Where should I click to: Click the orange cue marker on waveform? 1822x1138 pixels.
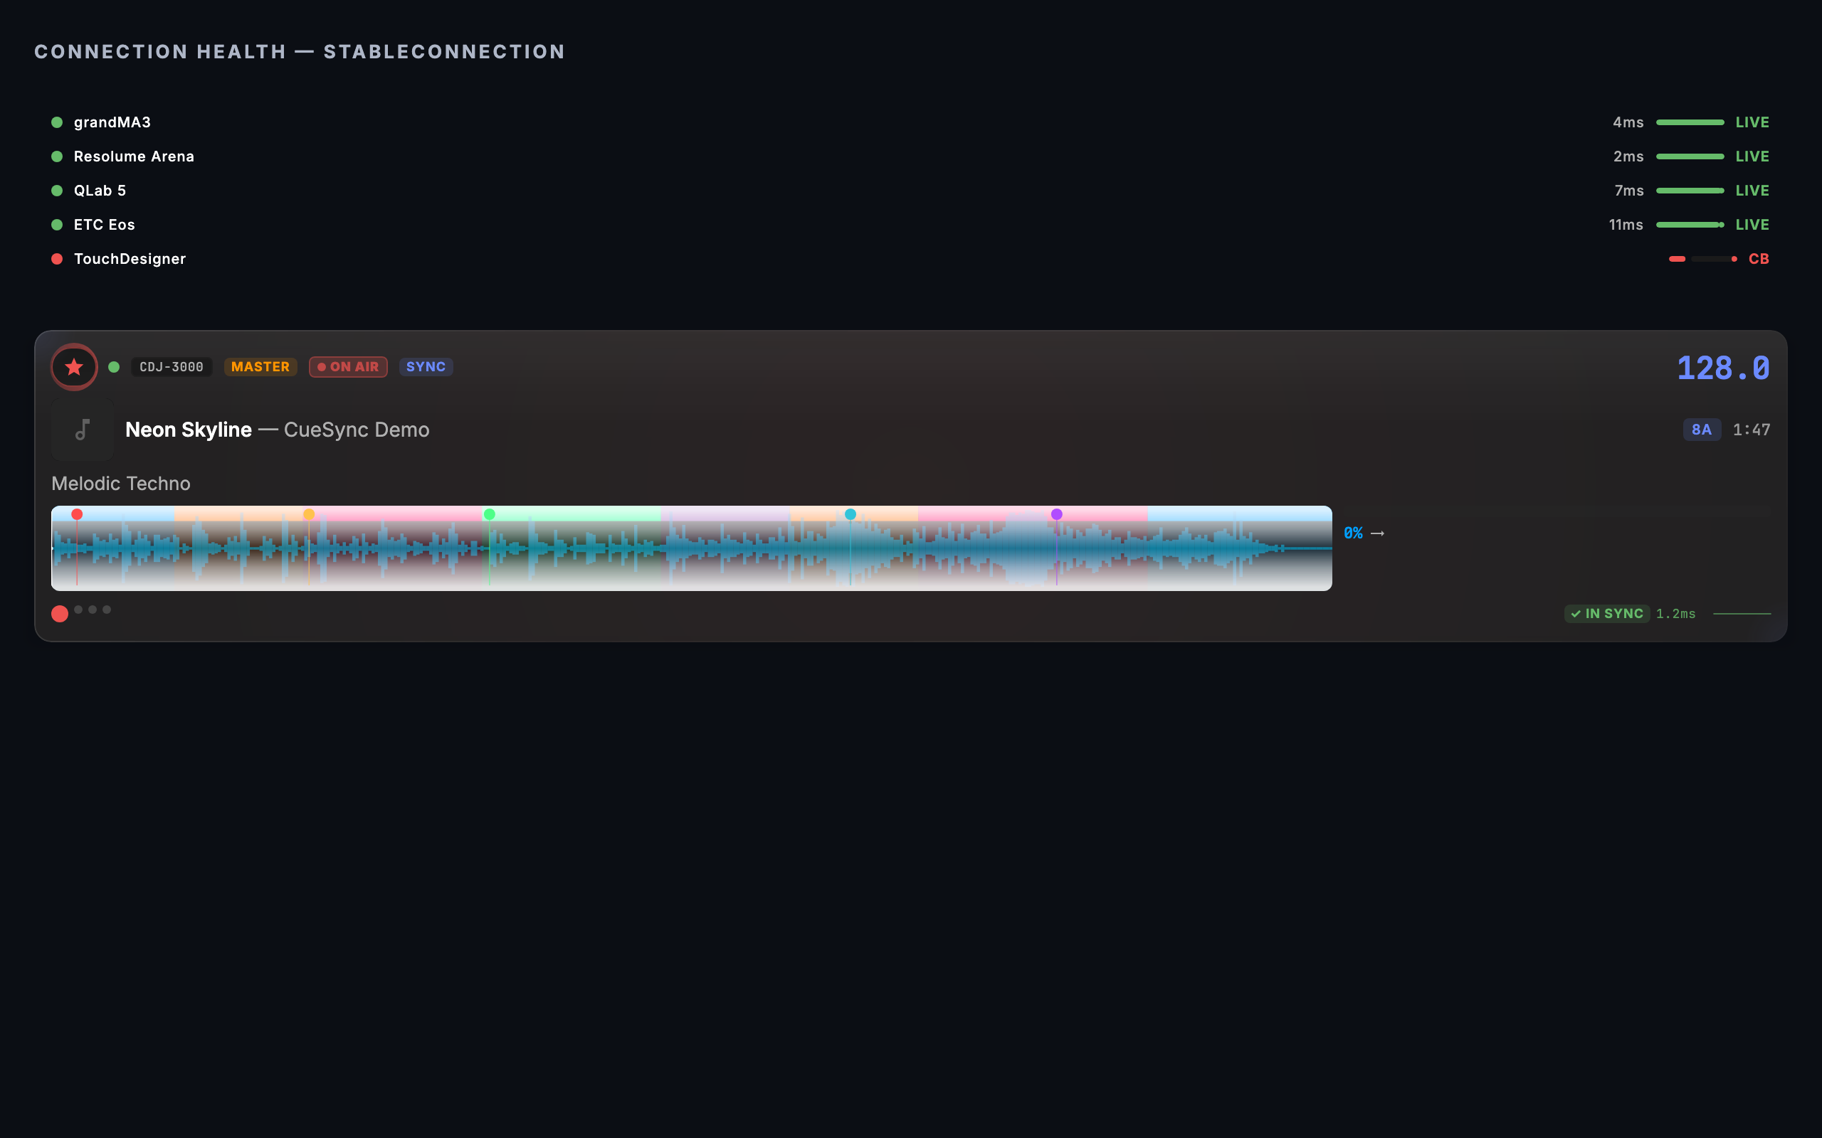pyautogui.click(x=309, y=515)
